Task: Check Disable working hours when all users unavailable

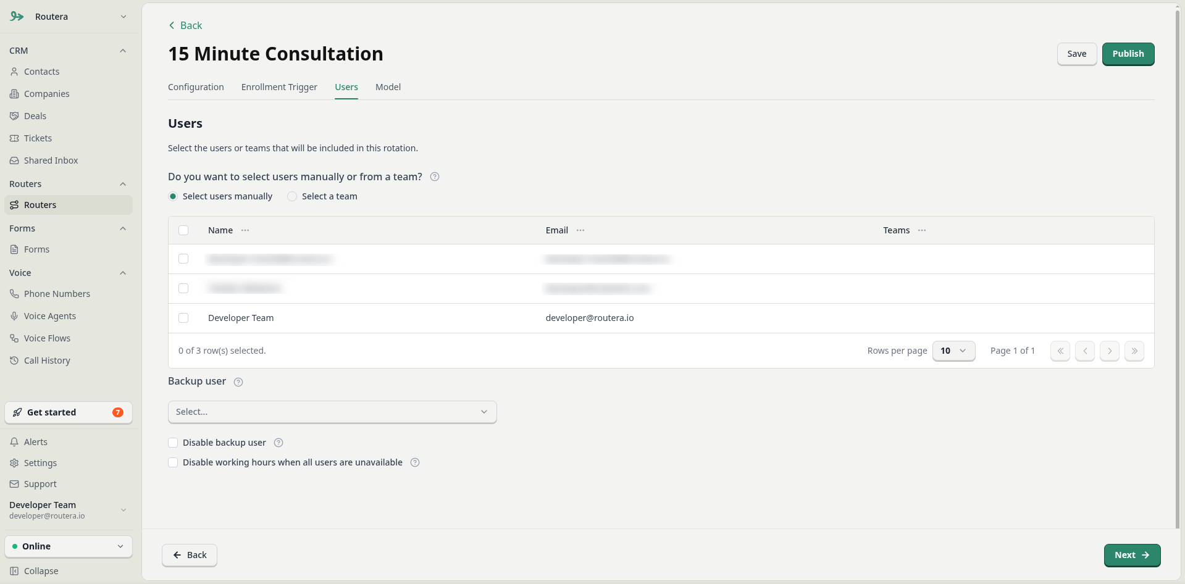Action: 173,462
